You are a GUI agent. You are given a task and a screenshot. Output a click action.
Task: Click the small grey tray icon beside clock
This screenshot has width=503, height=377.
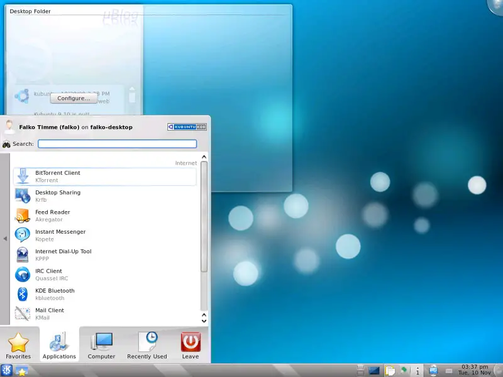click(449, 371)
